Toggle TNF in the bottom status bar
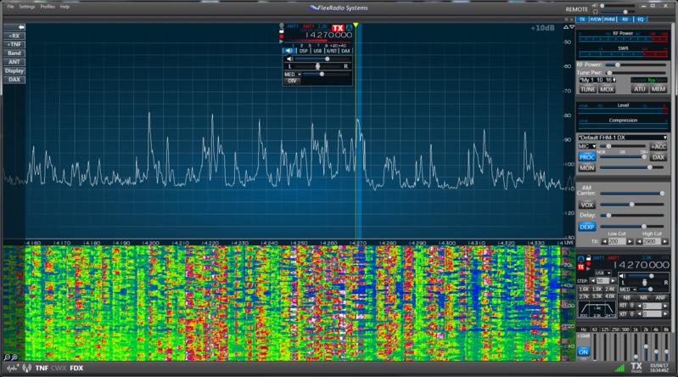 pos(42,369)
